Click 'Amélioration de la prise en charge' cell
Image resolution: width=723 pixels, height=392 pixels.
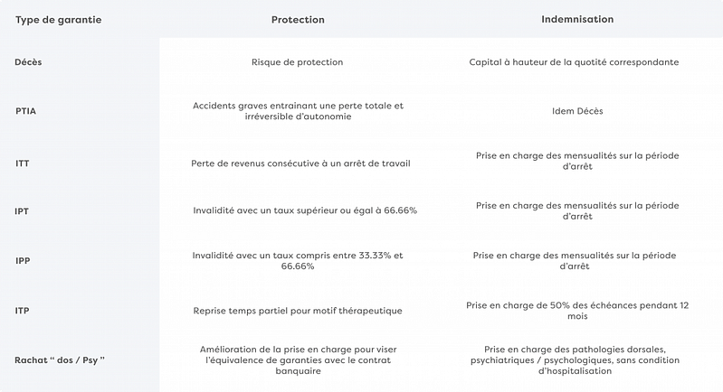(x=298, y=359)
